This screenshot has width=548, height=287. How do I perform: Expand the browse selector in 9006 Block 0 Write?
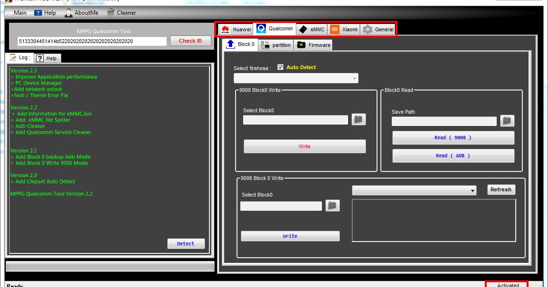333,206
